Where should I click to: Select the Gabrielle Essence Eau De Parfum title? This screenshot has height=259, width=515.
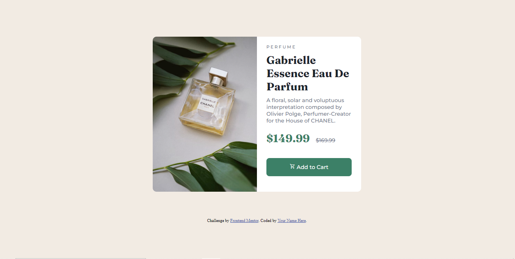click(308, 73)
